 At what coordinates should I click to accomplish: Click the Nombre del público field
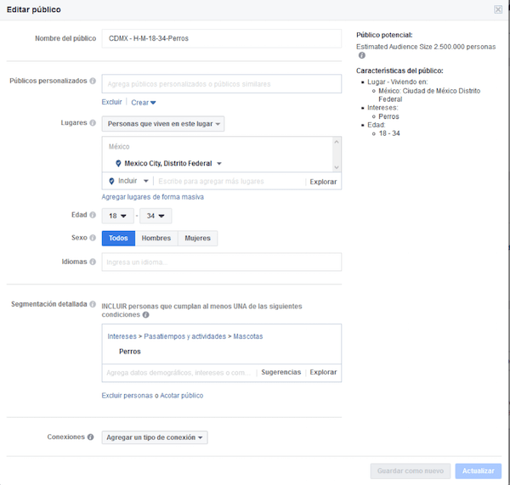click(x=222, y=38)
